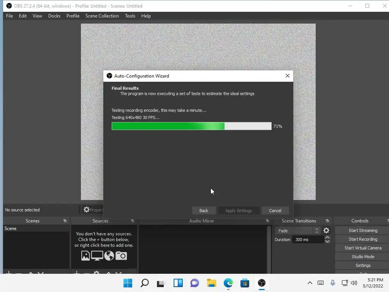Cancel the Auto-Configuration Wizard
389x292 pixels.
pyautogui.click(x=275, y=211)
